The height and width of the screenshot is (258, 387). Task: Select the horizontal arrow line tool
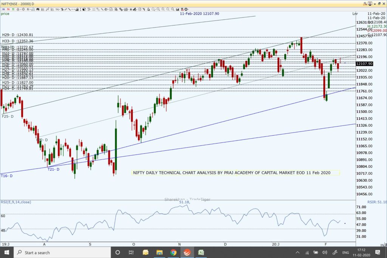click(73, 9)
